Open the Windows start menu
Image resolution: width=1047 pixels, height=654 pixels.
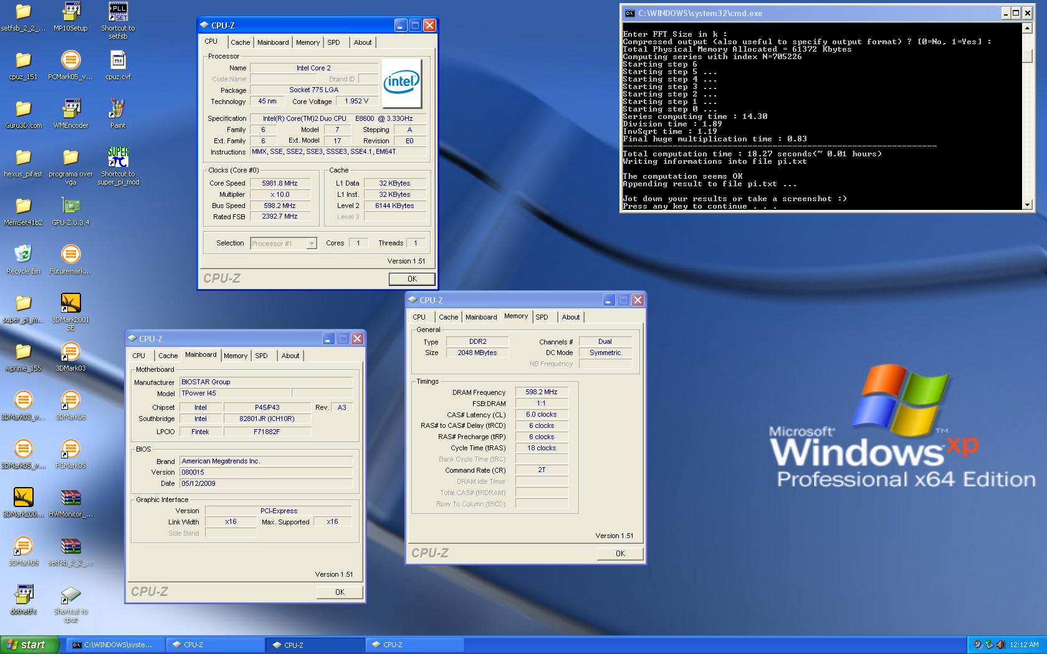tap(30, 645)
